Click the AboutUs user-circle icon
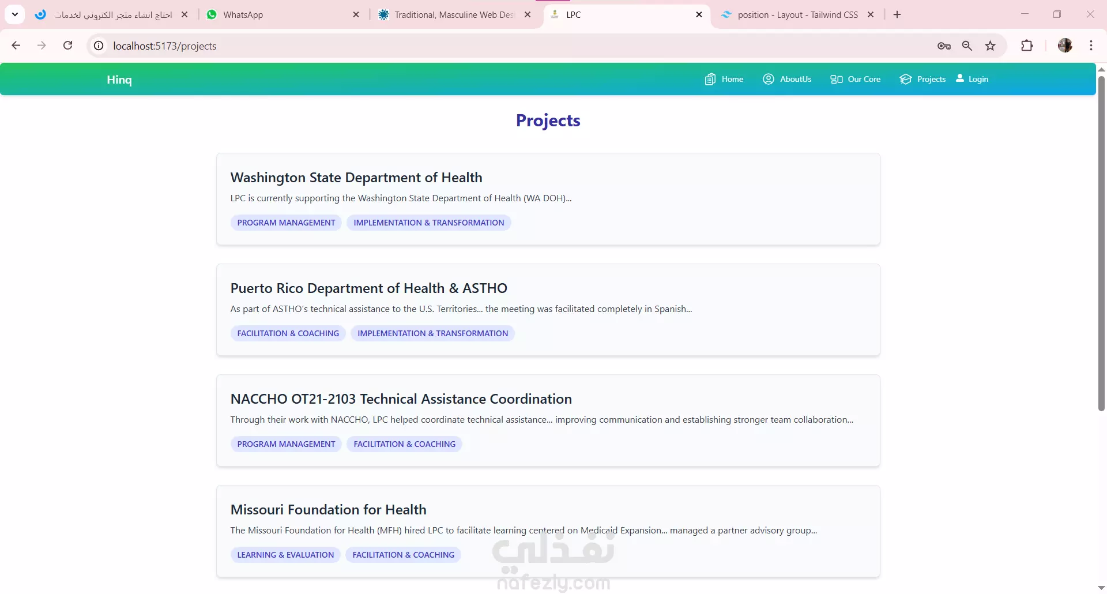This screenshot has height=594, width=1107. 769,79
